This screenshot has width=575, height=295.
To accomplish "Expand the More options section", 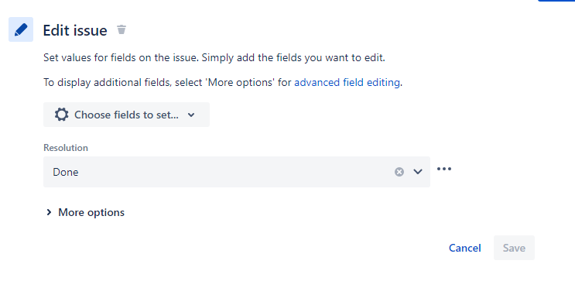I will [85, 212].
